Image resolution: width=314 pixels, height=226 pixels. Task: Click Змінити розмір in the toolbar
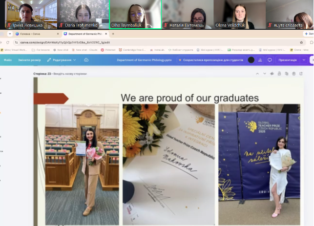tap(29, 60)
